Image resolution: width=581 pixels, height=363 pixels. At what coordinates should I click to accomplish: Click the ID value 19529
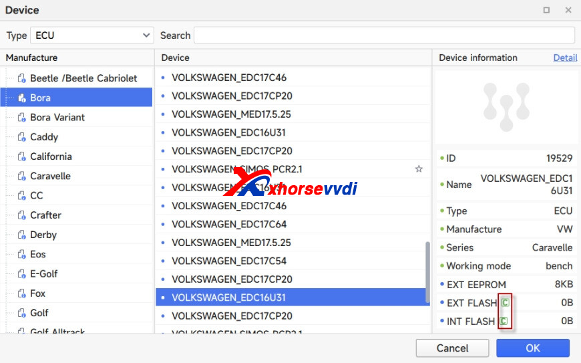pos(559,158)
